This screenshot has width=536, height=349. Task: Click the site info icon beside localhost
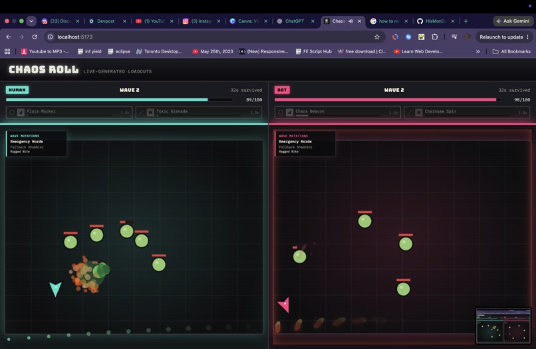[51, 37]
